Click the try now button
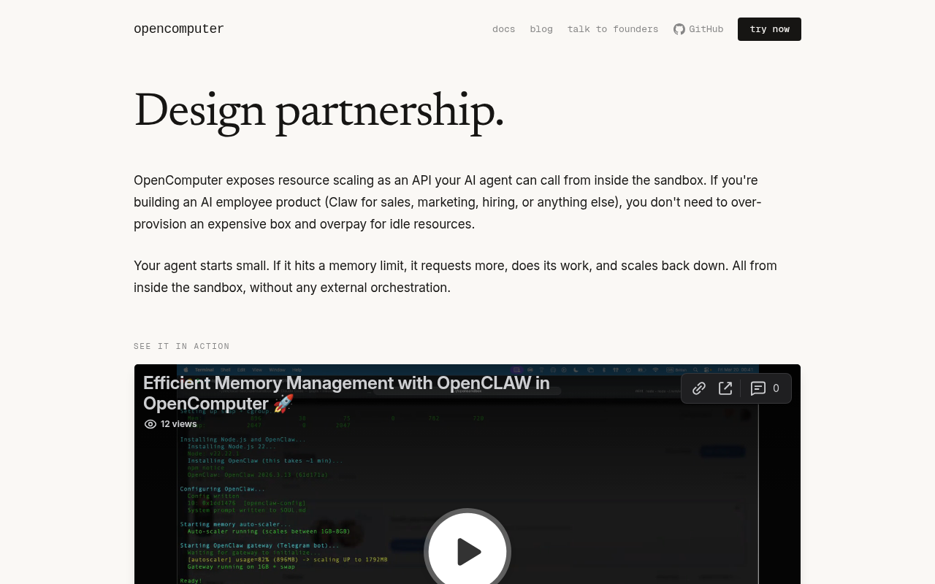The height and width of the screenshot is (584, 935). tap(769, 29)
